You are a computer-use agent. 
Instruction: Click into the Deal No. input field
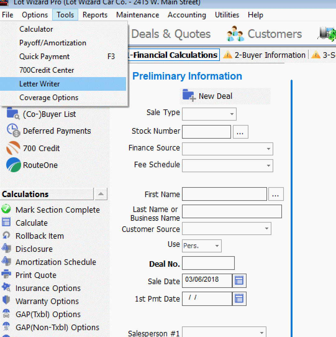click(208, 263)
